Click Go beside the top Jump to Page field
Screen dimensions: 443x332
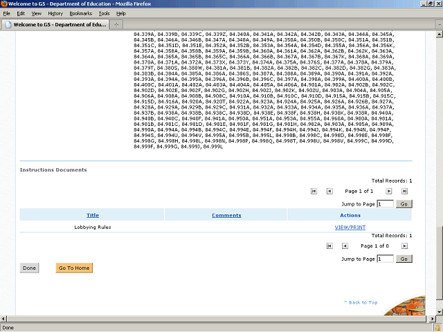[x=404, y=204]
